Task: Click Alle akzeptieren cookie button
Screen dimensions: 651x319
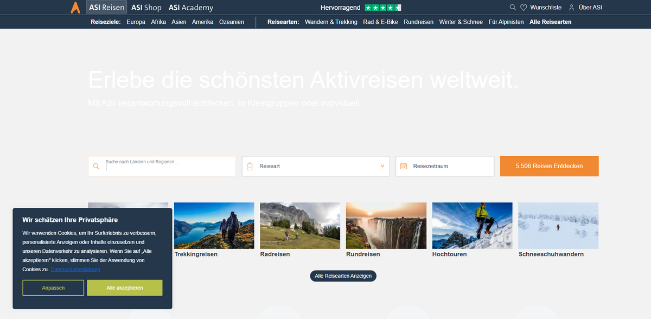Action: click(125, 288)
